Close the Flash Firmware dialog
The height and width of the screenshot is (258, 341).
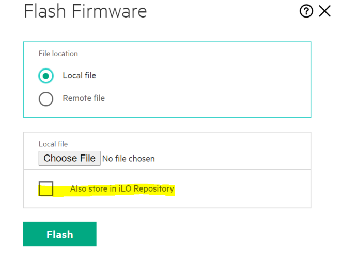324,11
